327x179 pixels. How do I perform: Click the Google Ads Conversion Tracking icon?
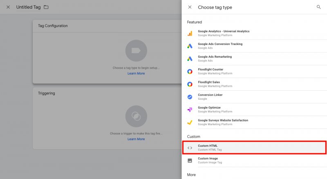[x=190, y=46]
